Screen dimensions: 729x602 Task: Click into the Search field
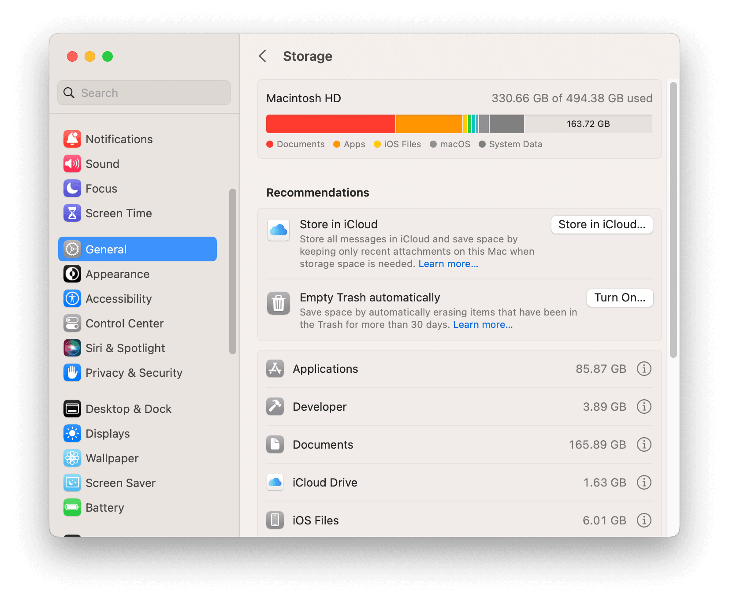pos(150,93)
